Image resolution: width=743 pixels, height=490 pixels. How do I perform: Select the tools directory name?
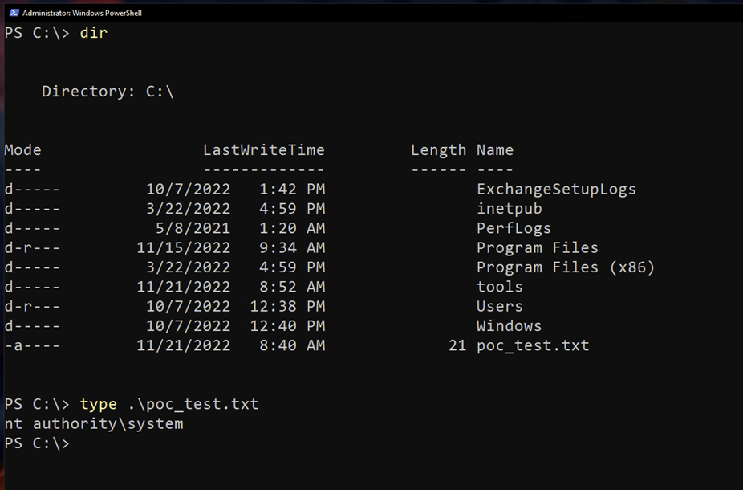click(x=499, y=287)
